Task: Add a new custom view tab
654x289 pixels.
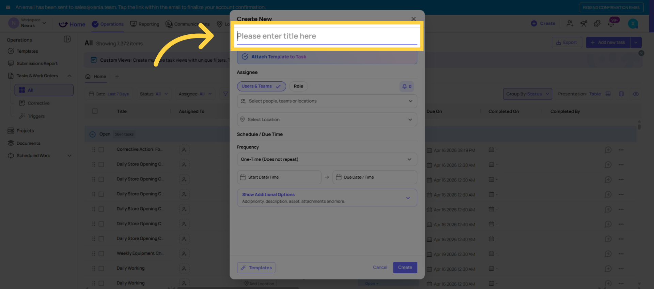Action: 117,77
